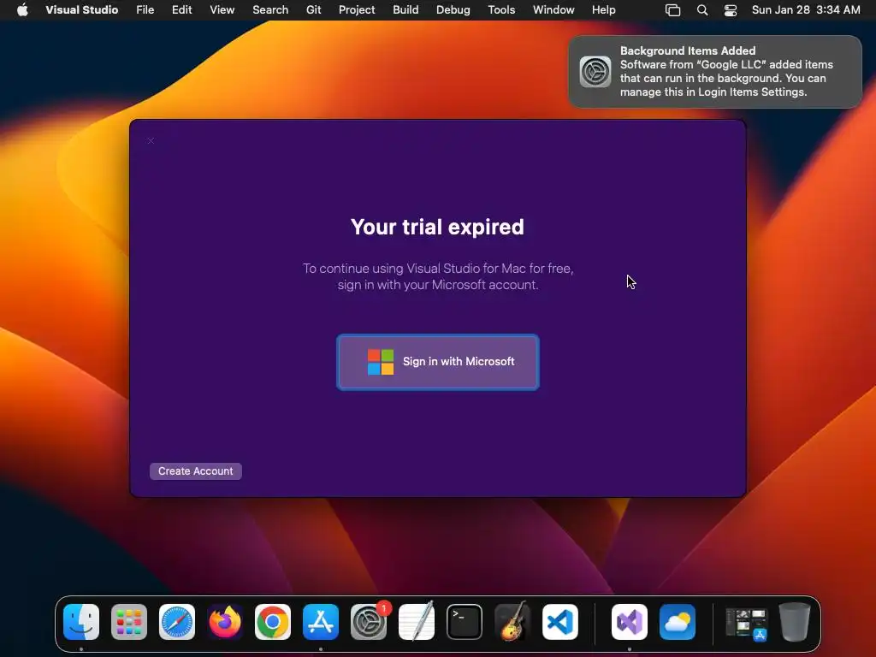
Task: Open Finder from the Dock
Action: pyautogui.click(x=81, y=622)
